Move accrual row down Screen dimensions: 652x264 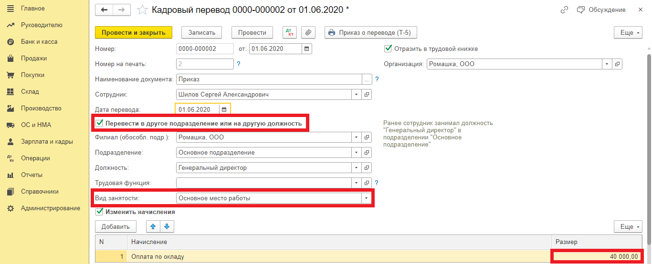[x=168, y=226]
